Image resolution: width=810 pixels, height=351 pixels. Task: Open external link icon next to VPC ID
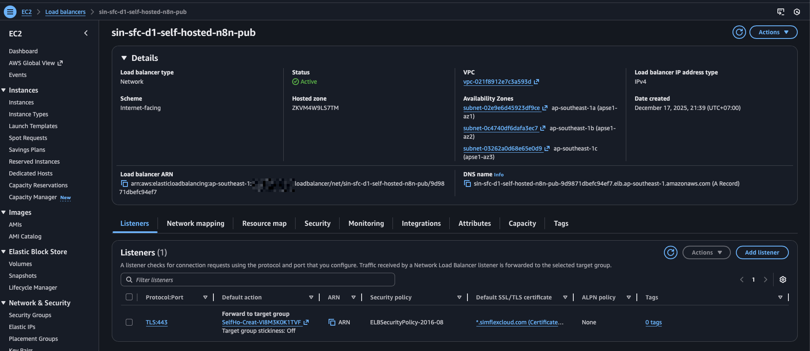tap(536, 82)
